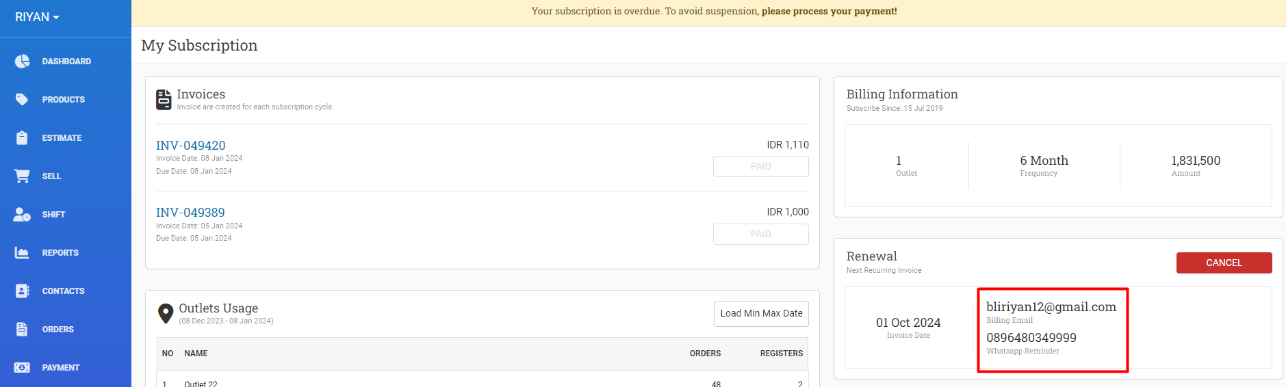Open Orders via document icon
This screenshot has height=387, width=1286.
[x=22, y=329]
